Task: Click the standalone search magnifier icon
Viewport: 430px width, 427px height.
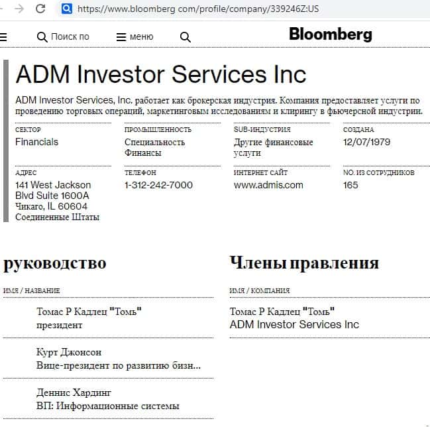Action: [x=186, y=37]
